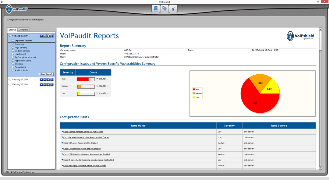Switch to the Browse tab
Screen dimensions: 329x180
click(x=12, y=30)
